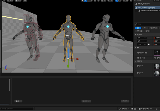Click the trace snapshot camera icon
The height and width of the screenshot is (111, 160).
(135, 109)
